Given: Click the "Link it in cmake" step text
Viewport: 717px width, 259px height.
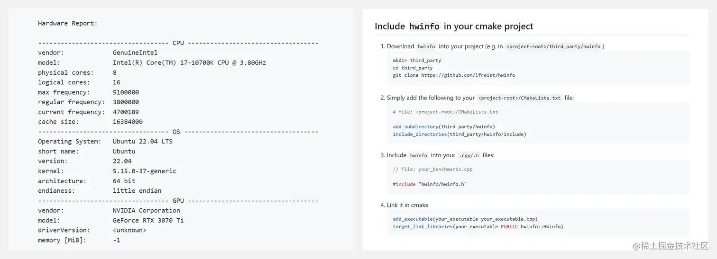Looking at the screenshot, I should pos(407,205).
